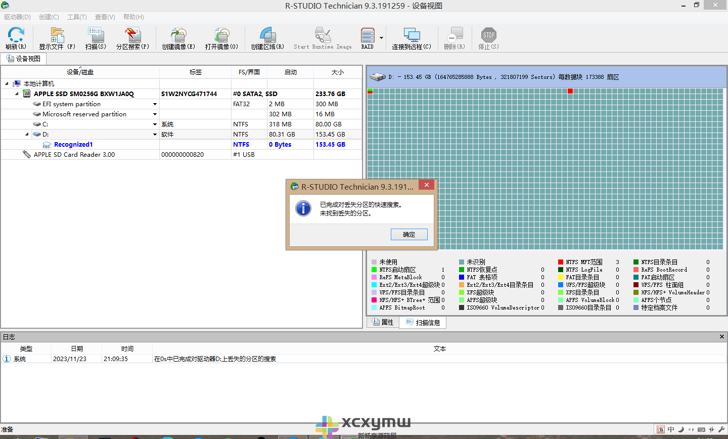Viewport: 728px width, 439px height.
Task: Click serial label S1W2NYCG471744
Action: point(189,94)
